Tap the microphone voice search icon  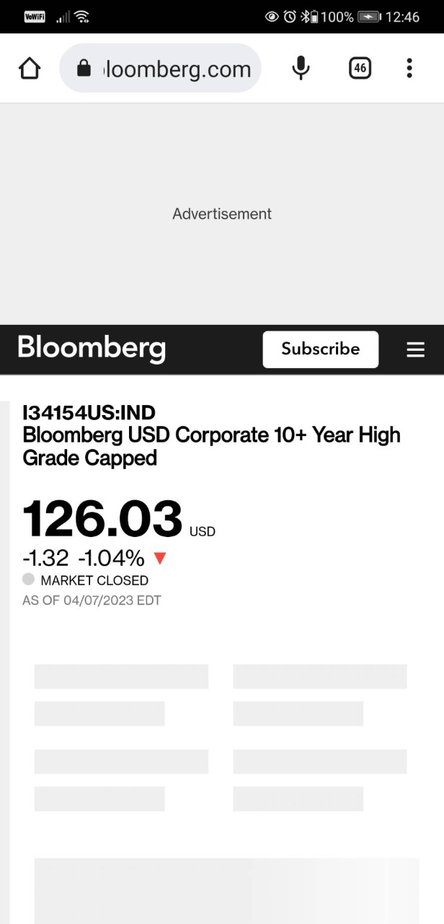[301, 69]
